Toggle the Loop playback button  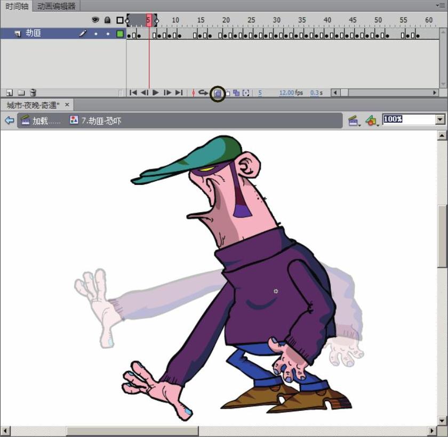pyautogui.click(x=203, y=93)
